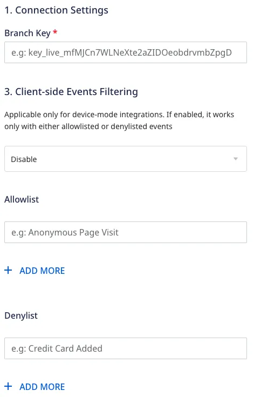The width and height of the screenshot is (254, 397).
Task: Focus the Allowlist event name input
Action: click(126, 232)
